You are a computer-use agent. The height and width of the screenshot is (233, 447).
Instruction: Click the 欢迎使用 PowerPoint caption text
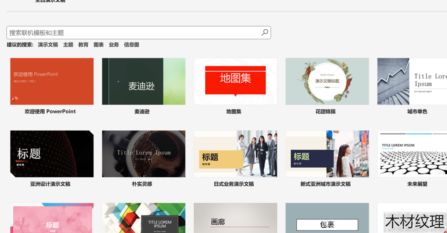click(50, 111)
